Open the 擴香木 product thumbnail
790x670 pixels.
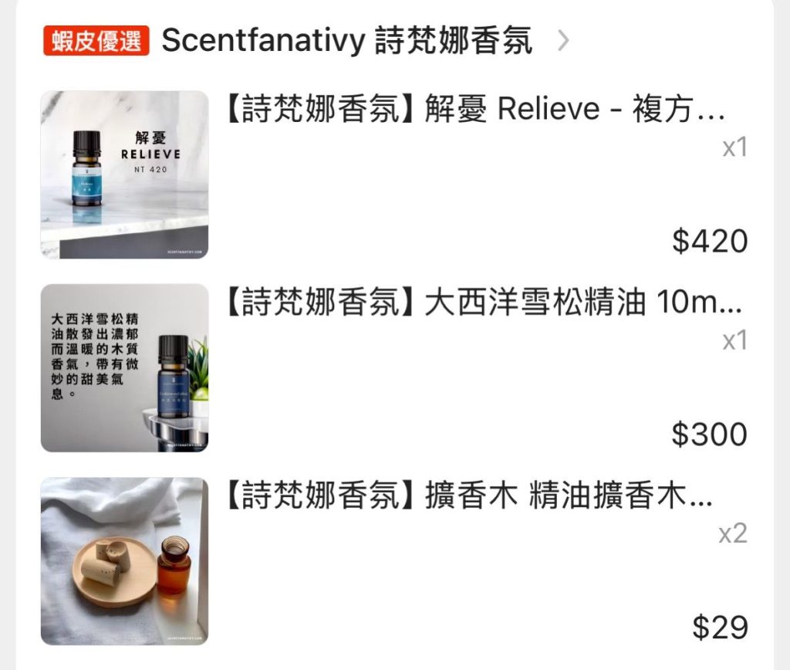point(124,561)
